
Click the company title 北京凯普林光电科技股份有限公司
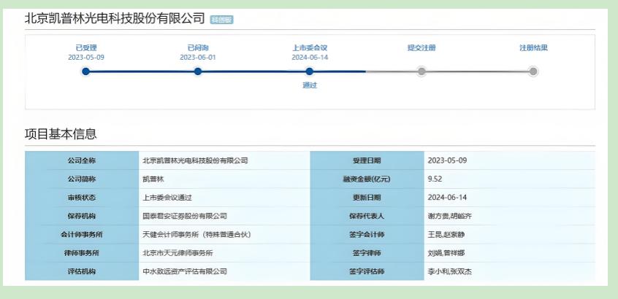[x=115, y=18]
